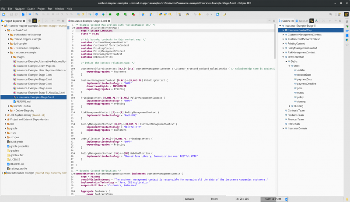Click the heap status memory bar

273,199
